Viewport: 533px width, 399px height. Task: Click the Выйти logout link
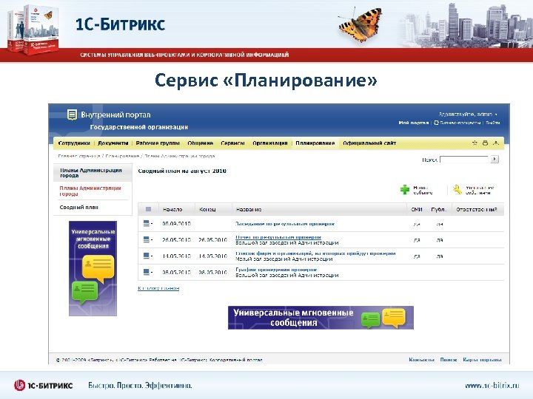[493, 123]
